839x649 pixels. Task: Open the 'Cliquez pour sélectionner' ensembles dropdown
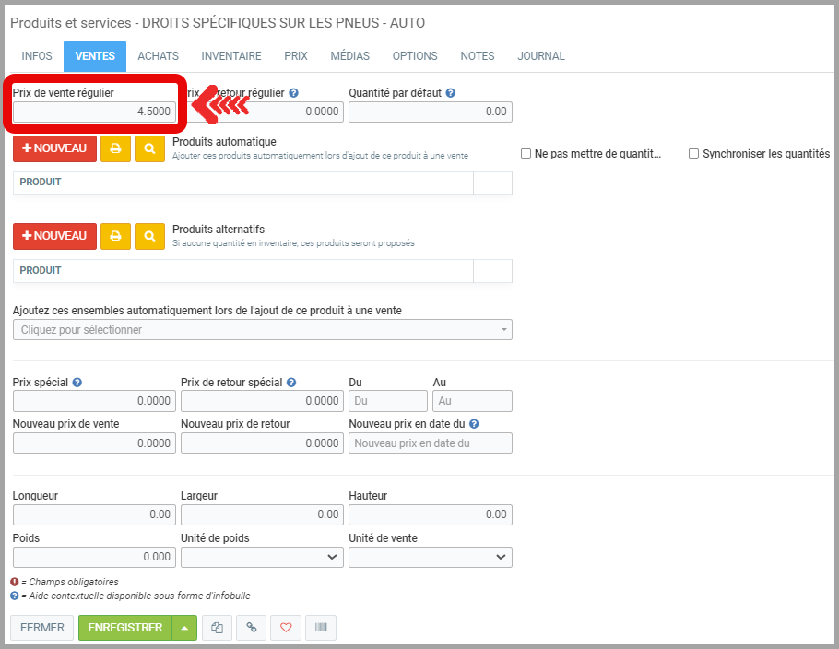262,330
